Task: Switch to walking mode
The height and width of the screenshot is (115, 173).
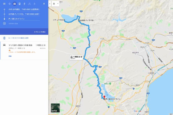Action: [x=24, y=4]
